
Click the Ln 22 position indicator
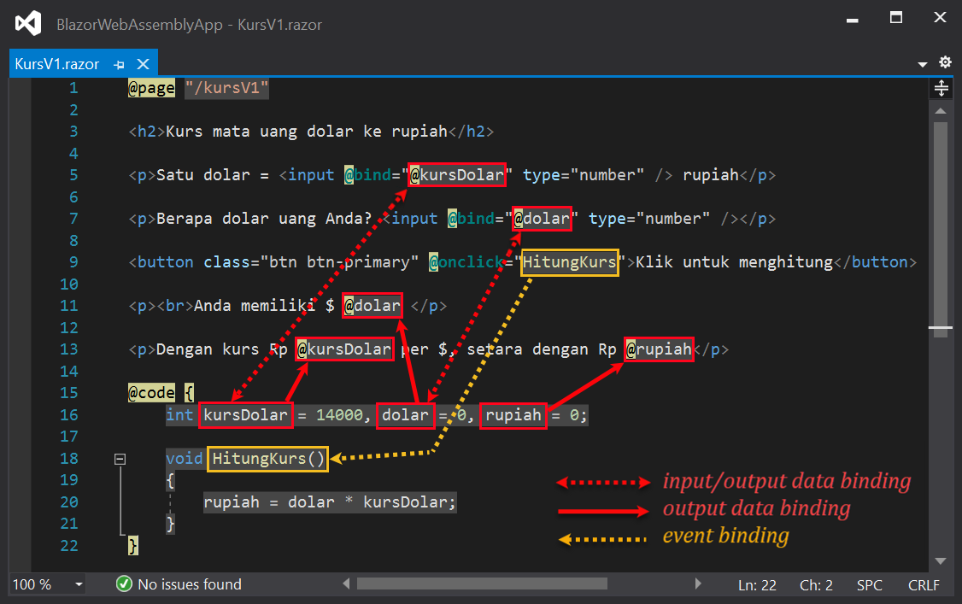click(x=757, y=585)
